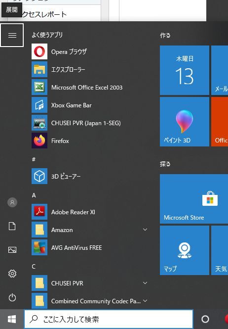Launch Microsoft Office Excel 2003 icon

point(39,87)
